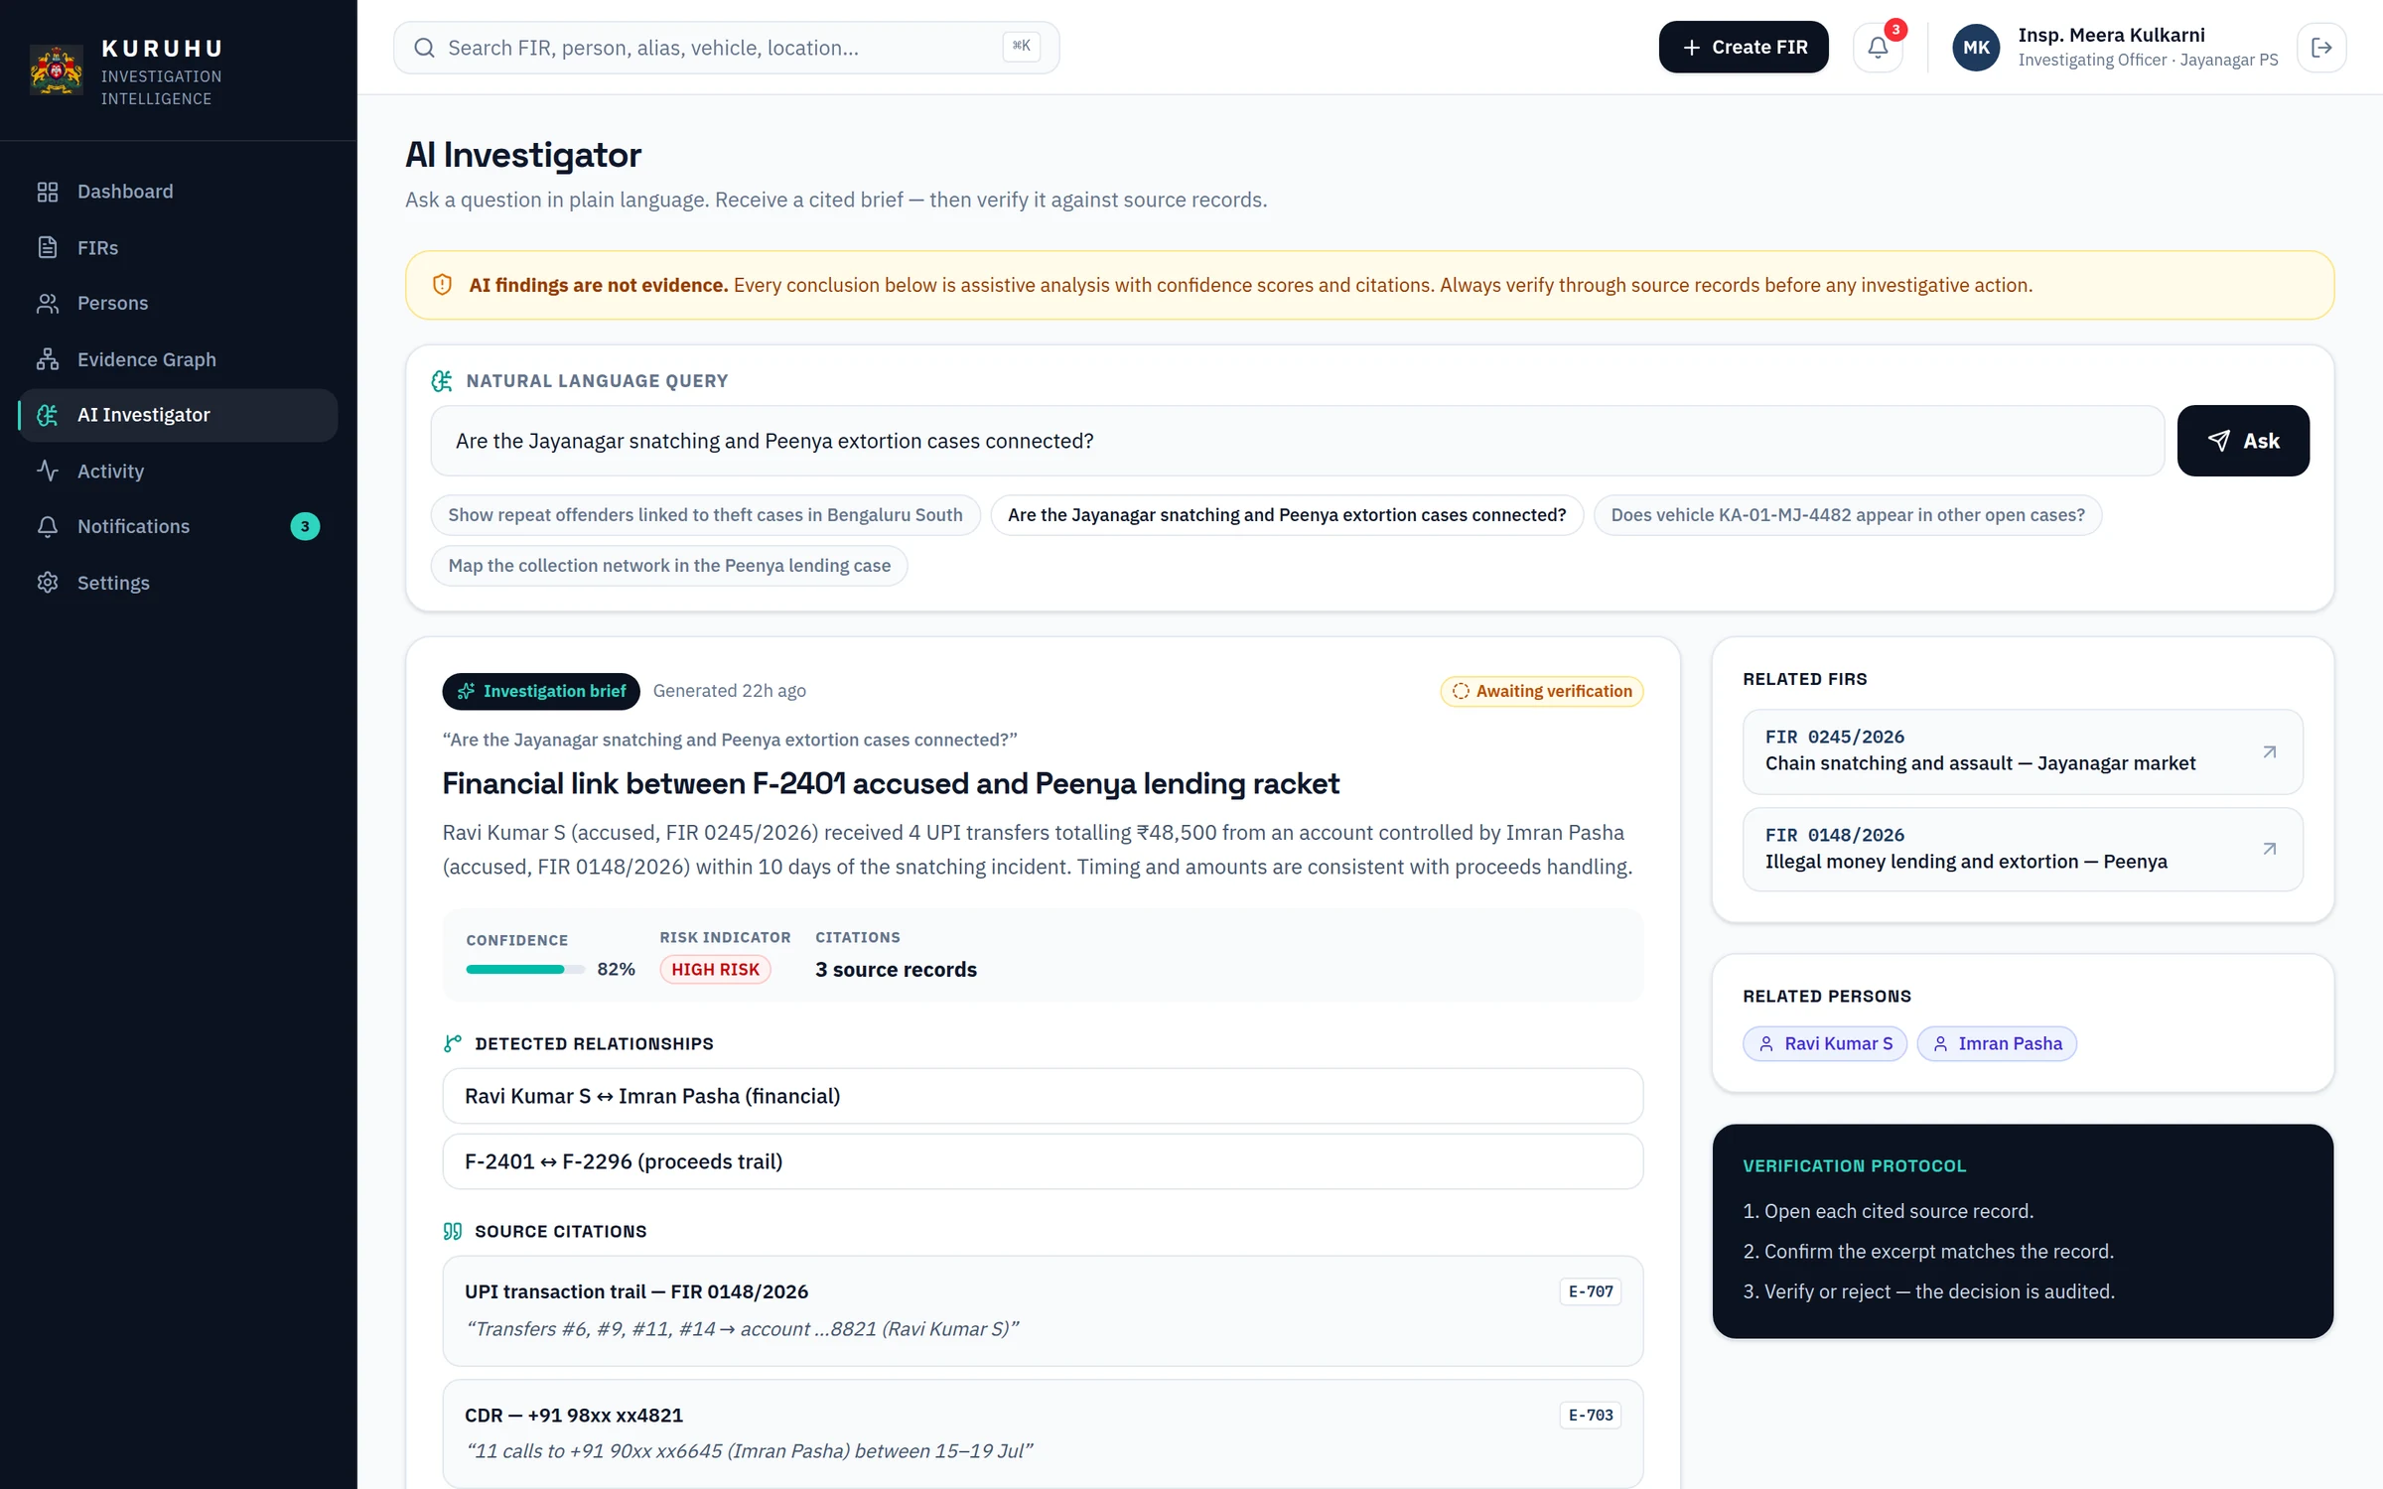Select Jayanagar-Peenya connection suggestion chip
The height and width of the screenshot is (1489, 2383).
(1287, 515)
